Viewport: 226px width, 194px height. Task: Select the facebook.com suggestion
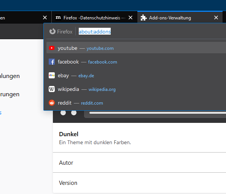pyautogui.click(x=136, y=62)
